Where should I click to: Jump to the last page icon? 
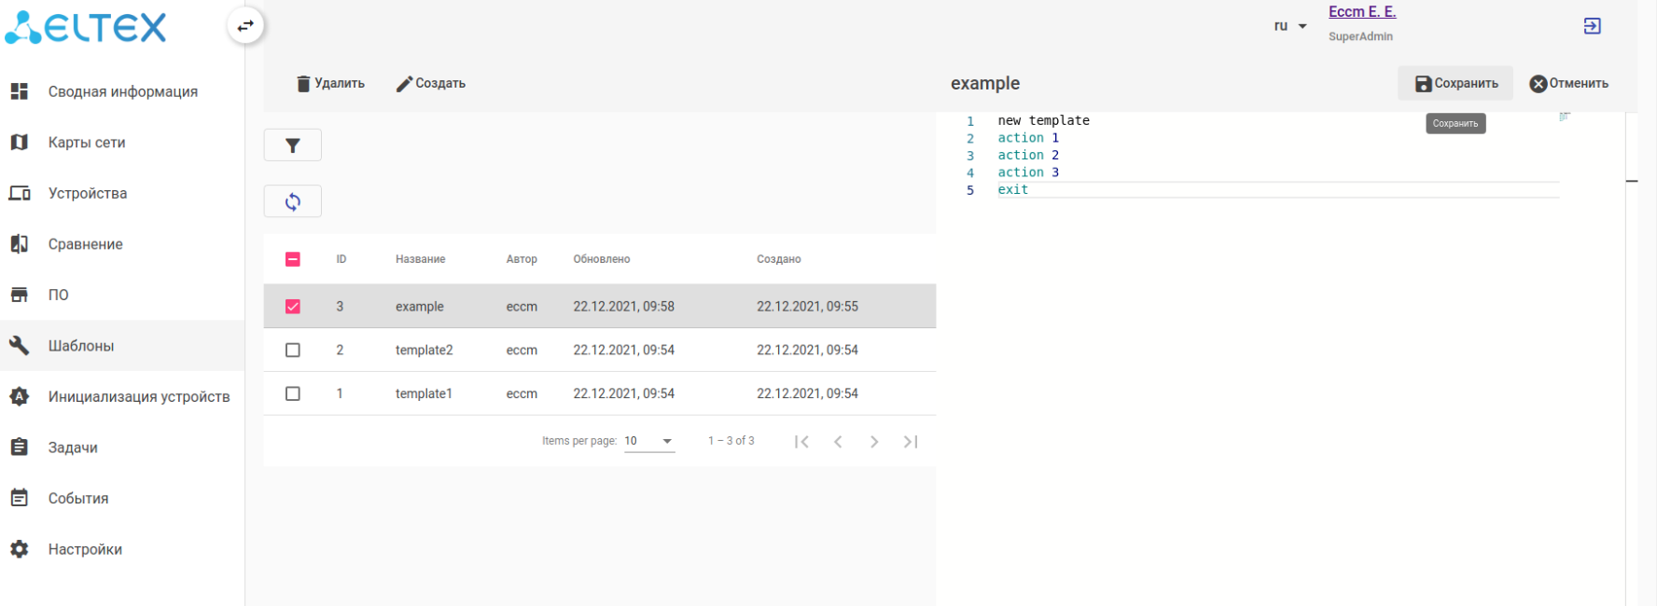point(911,442)
